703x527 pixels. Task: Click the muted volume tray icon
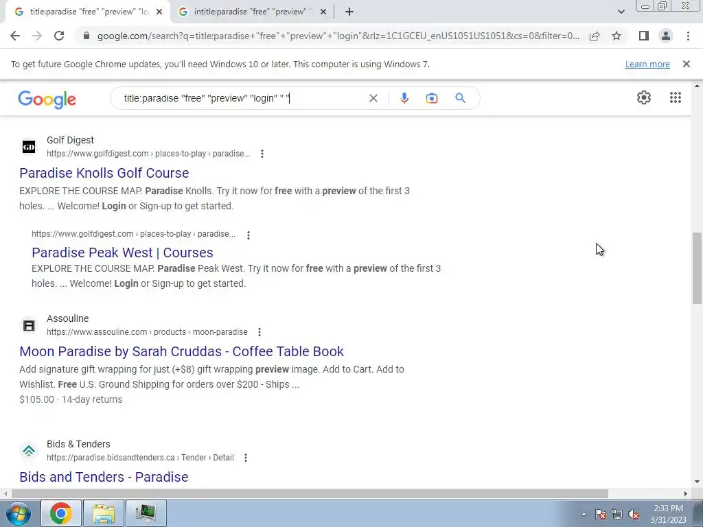634,514
